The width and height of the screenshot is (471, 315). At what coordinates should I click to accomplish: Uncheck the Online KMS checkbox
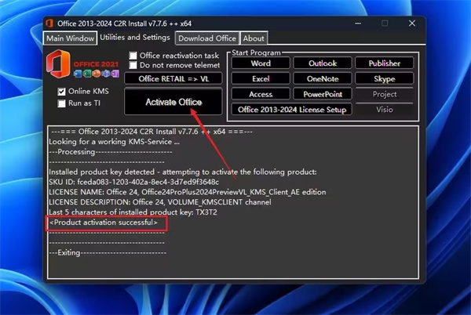61,92
